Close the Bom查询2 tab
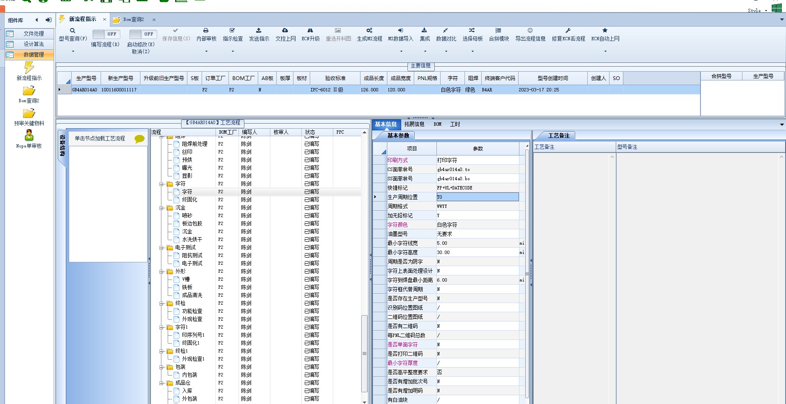Screen dimensions: 786x404 coord(154,20)
